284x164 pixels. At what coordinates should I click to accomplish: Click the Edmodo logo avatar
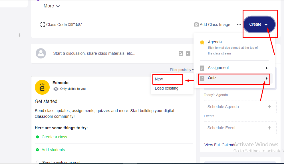(42, 87)
